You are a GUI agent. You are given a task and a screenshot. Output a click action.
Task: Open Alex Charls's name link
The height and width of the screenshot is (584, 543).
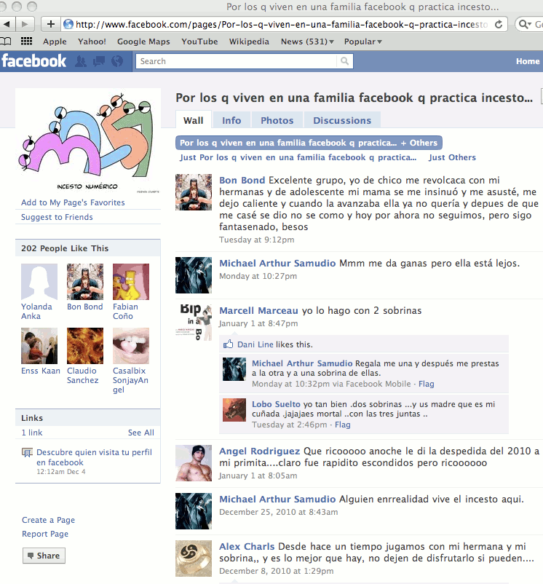pyautogui.click(x=247, y=546)
